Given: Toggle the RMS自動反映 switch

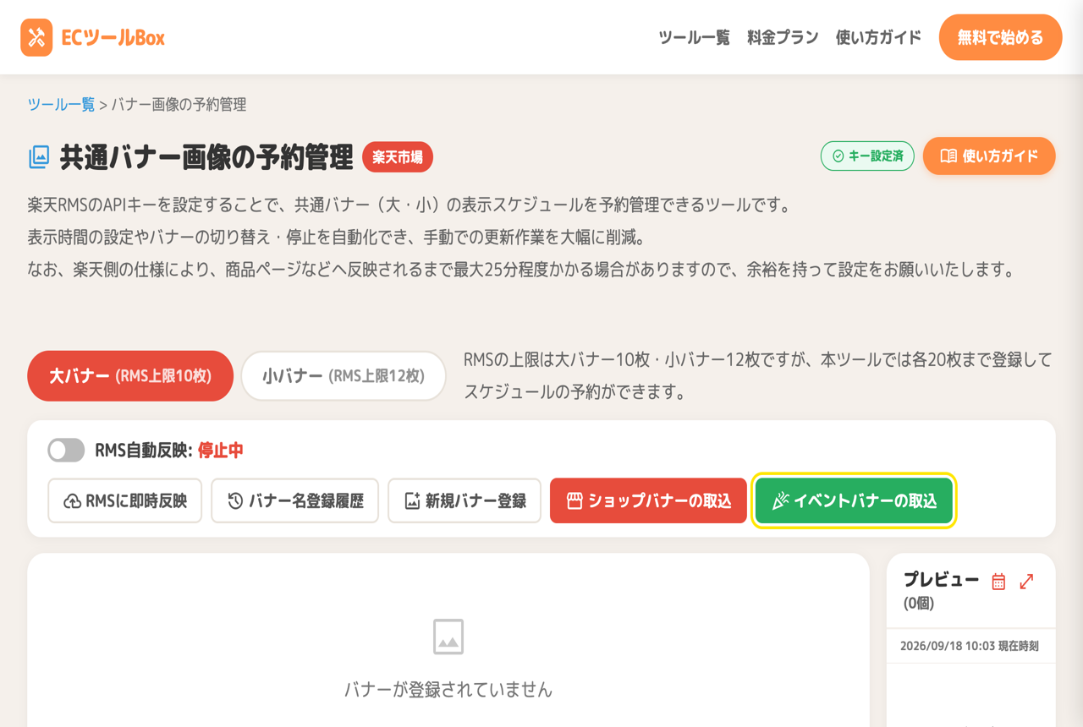Looking at the screenshot, I should pyautogui.click(x=66, y=451).
